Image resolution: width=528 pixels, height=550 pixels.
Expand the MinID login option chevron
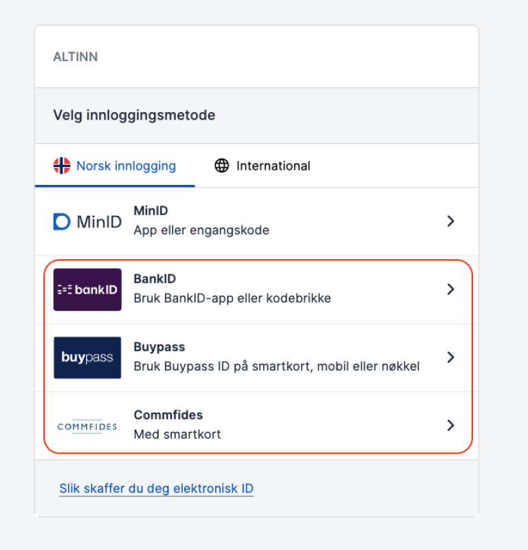tap(451, 221)
